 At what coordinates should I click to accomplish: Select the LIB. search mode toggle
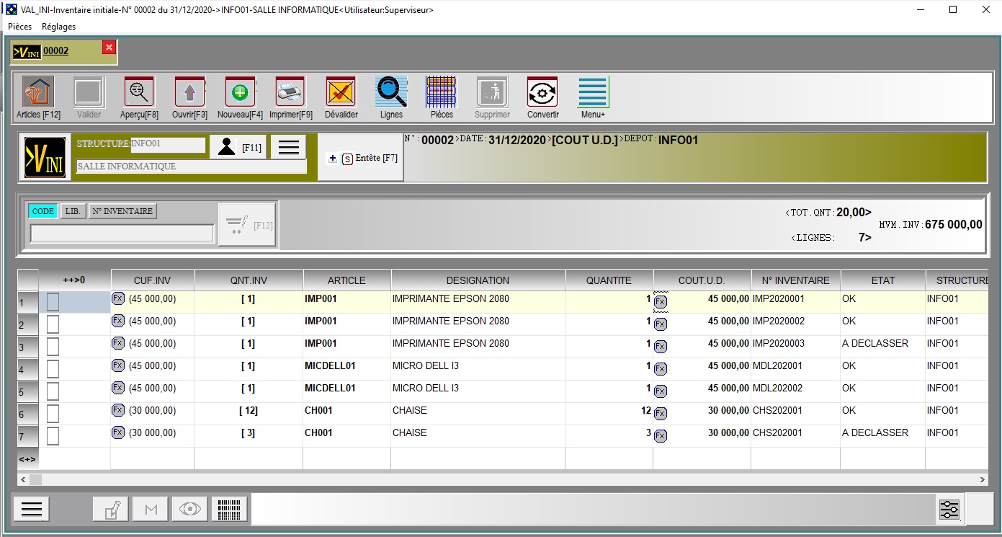73,211
